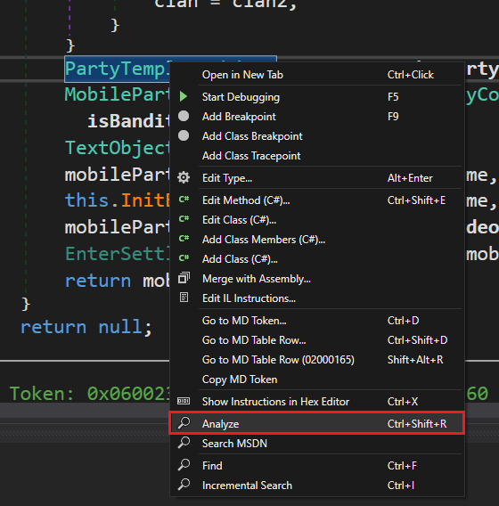
Task: Select Start Debugging from the context menu
Action: 317,97
